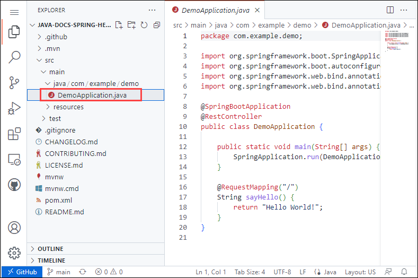Open .gitignore file
418x278 pixels.
(x=95, y=131)
